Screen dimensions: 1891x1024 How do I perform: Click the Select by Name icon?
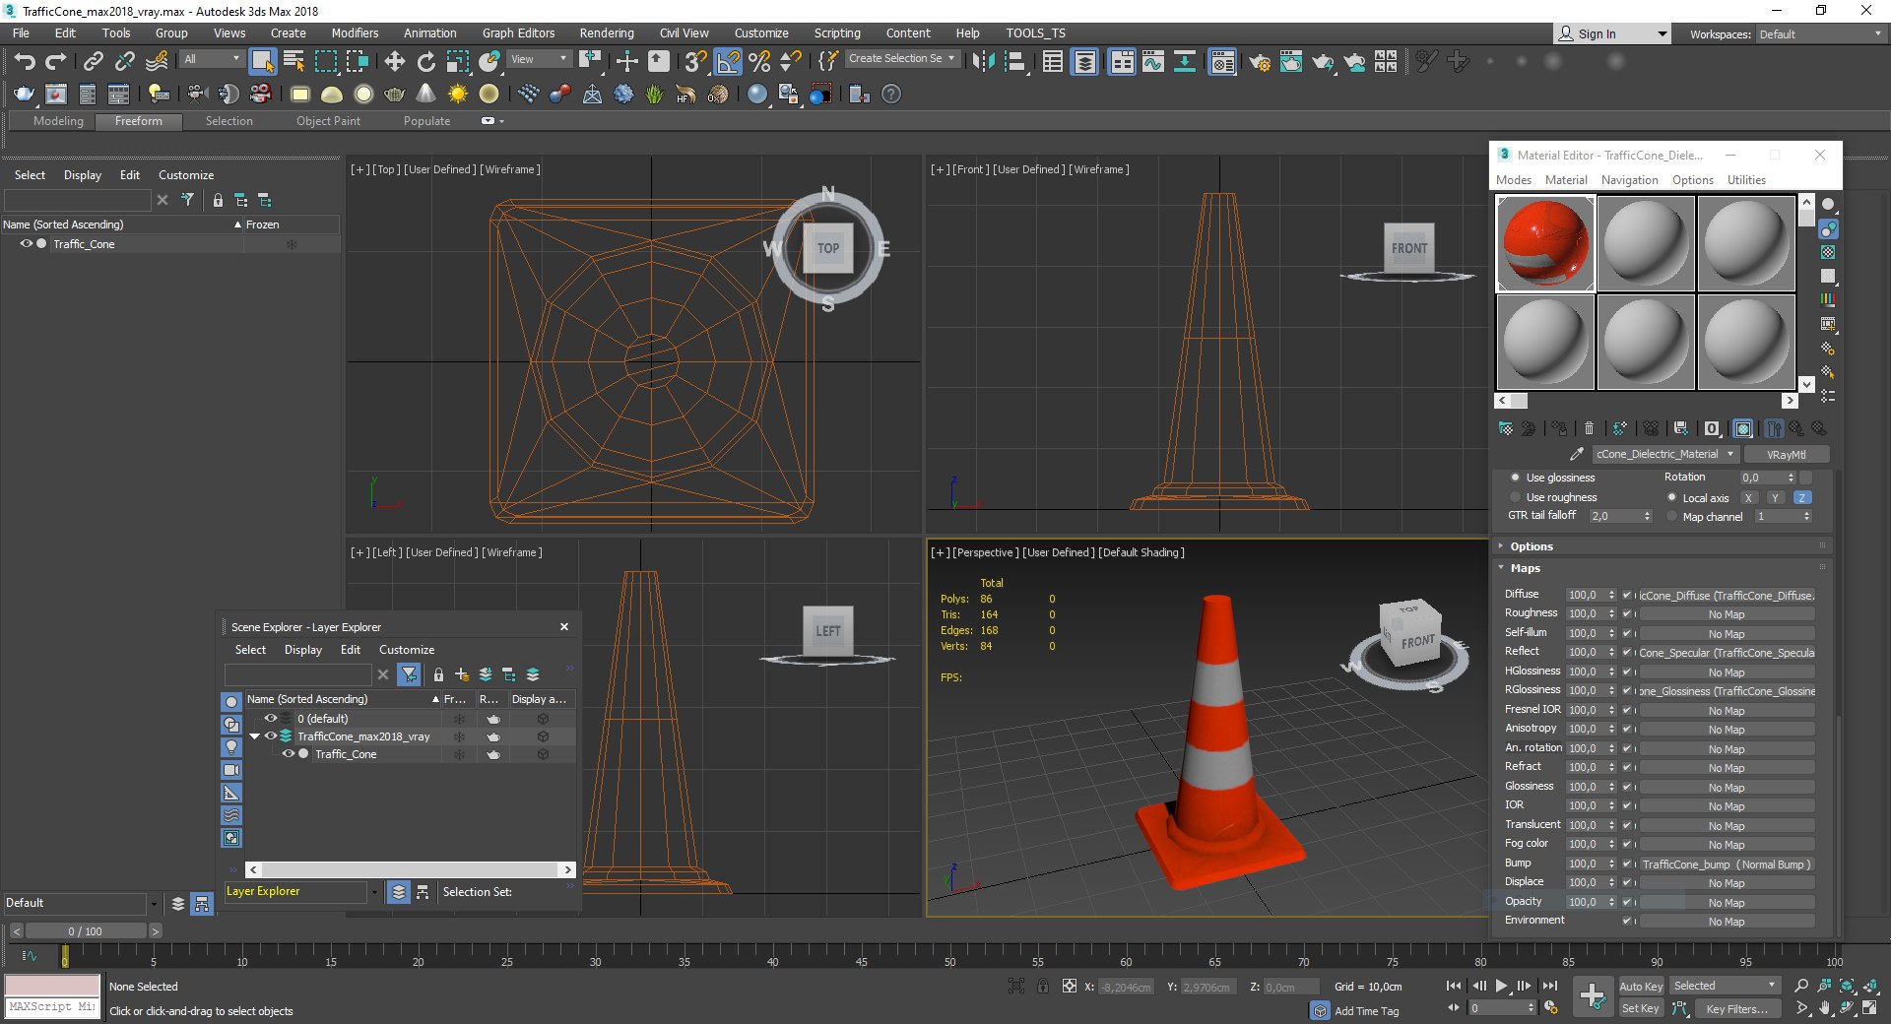tap(293, 61)
